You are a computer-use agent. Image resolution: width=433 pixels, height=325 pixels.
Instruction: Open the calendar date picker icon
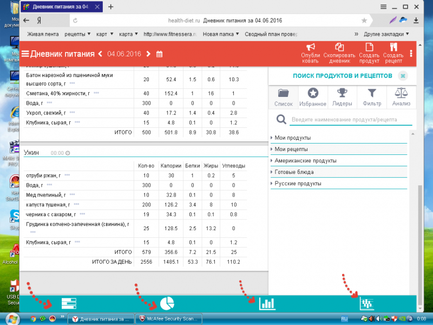[159, 54]
